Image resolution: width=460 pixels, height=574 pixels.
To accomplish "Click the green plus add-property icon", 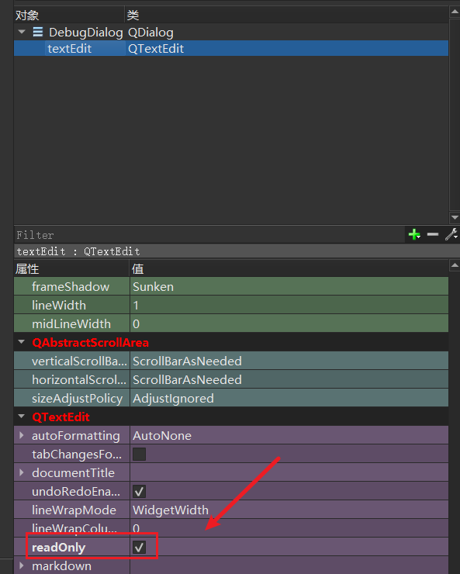I will (414, 234).
